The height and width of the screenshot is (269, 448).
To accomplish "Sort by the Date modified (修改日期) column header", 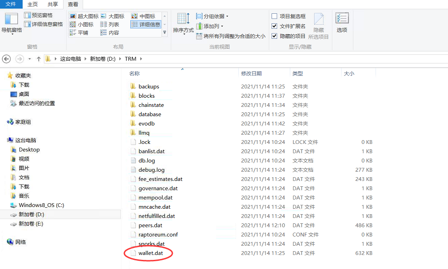I will 251,74.
